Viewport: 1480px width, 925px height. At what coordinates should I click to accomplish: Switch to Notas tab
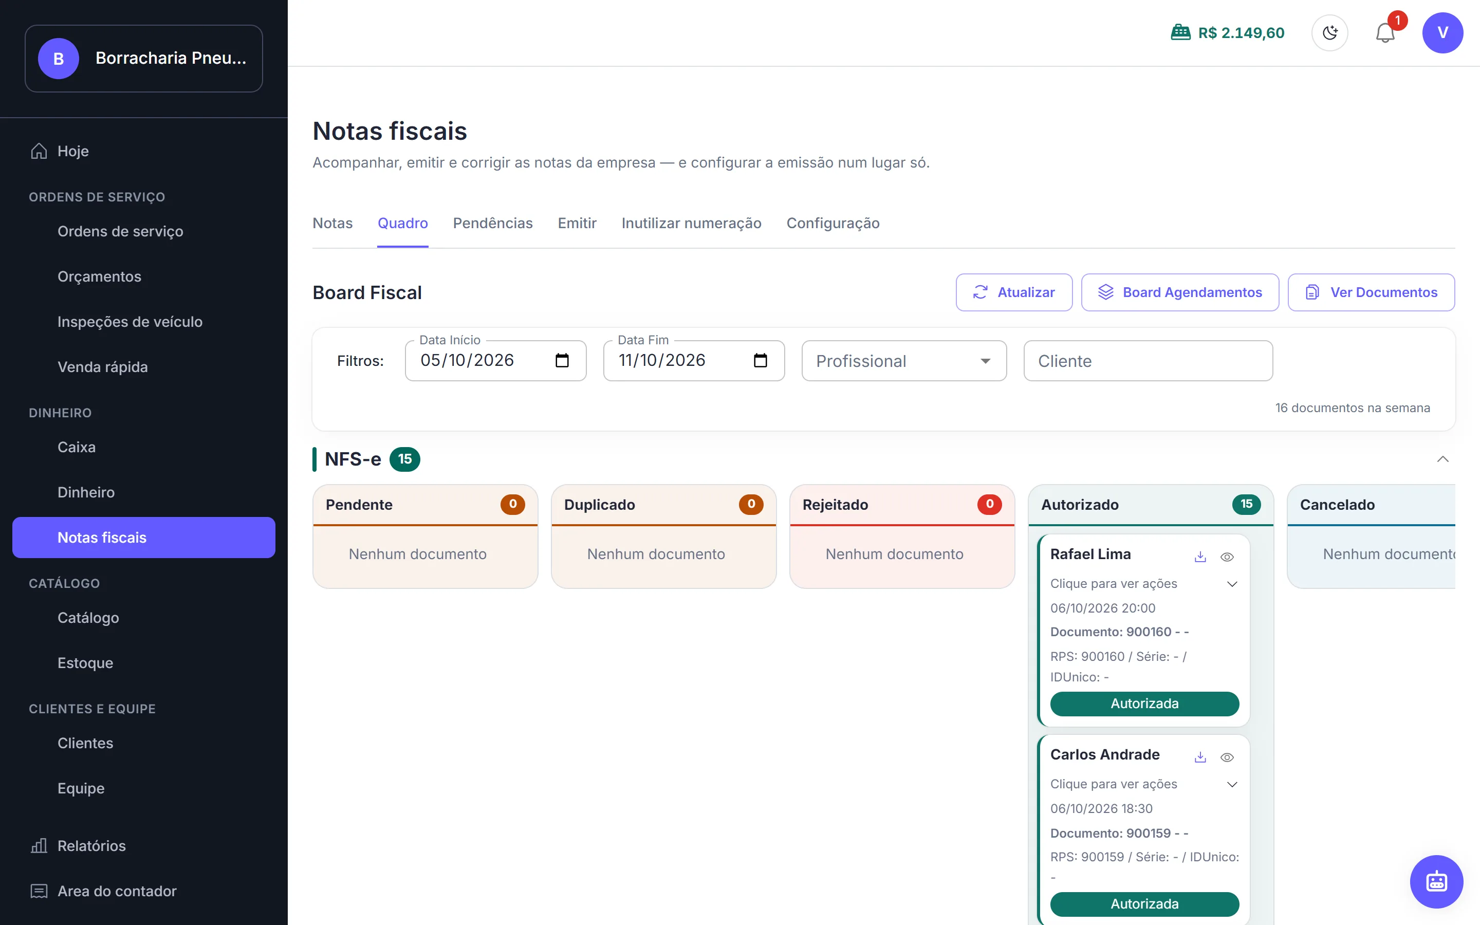click(332, 224)
